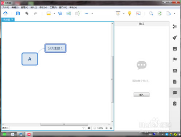The image size is (181, 137).
Task: Open the presentation mode dropdown arrow
Action: pyautogui.click(x=124, y=13)
